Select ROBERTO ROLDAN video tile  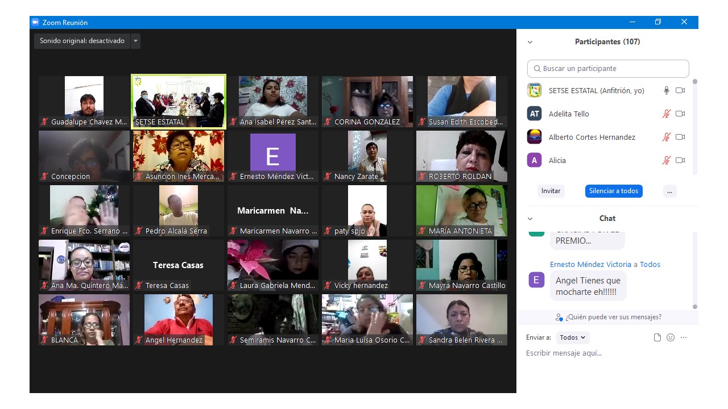[462, 156]
